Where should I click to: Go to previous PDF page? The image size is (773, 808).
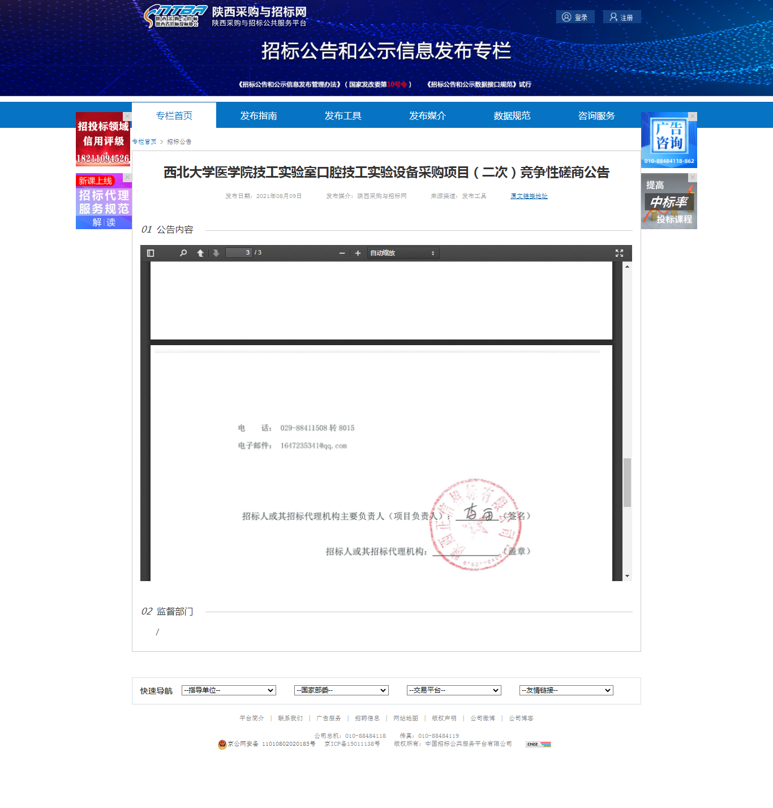[x=200, y=253]
